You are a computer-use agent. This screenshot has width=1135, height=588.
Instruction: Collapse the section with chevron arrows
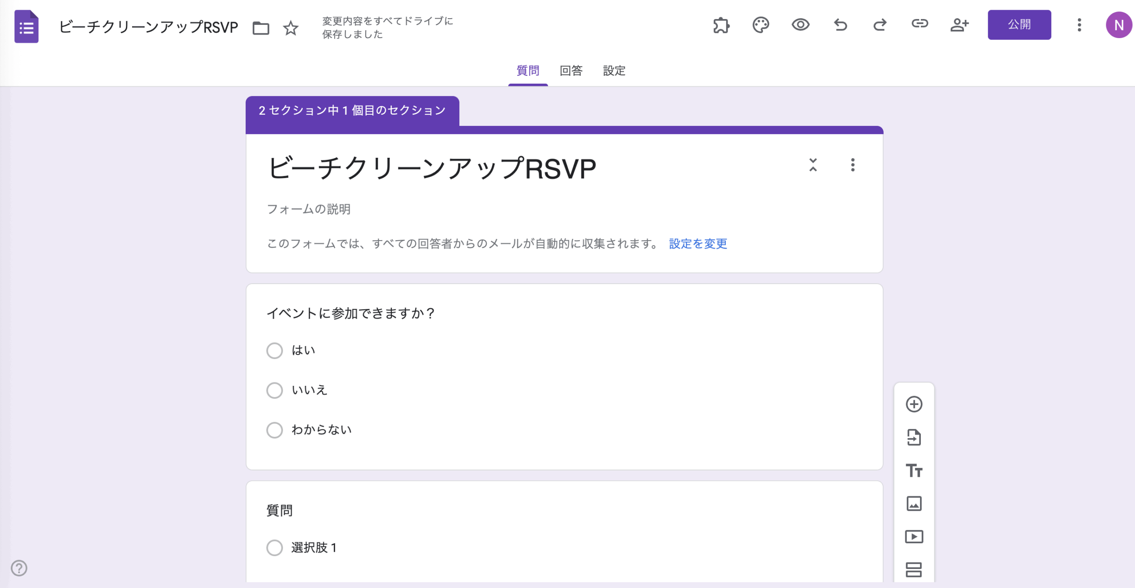tap(813, 165)
